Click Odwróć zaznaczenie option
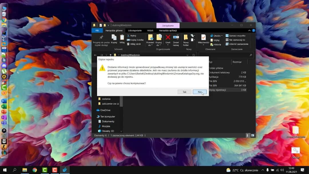 237,44
